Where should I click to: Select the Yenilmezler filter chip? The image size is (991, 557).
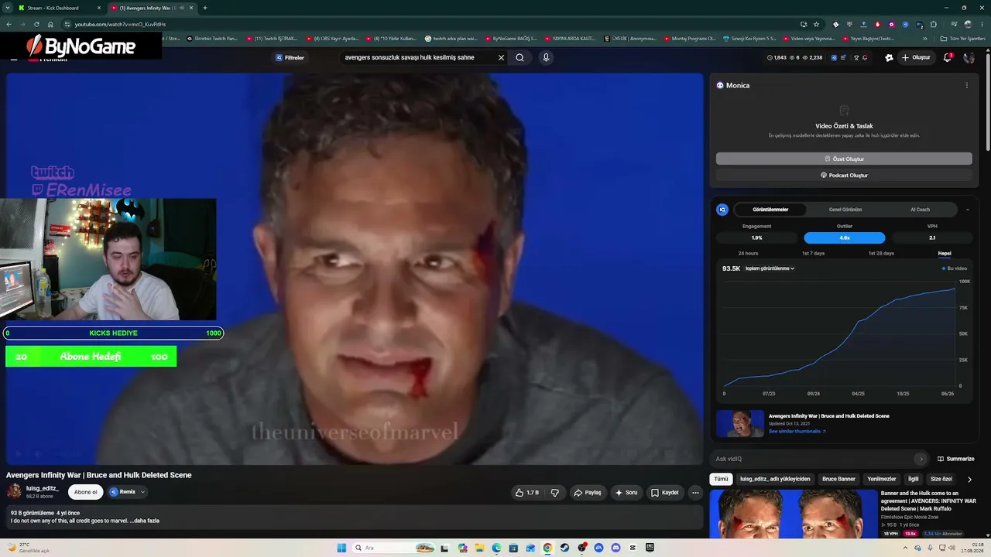pyautogui.click(x=882, y=479)
